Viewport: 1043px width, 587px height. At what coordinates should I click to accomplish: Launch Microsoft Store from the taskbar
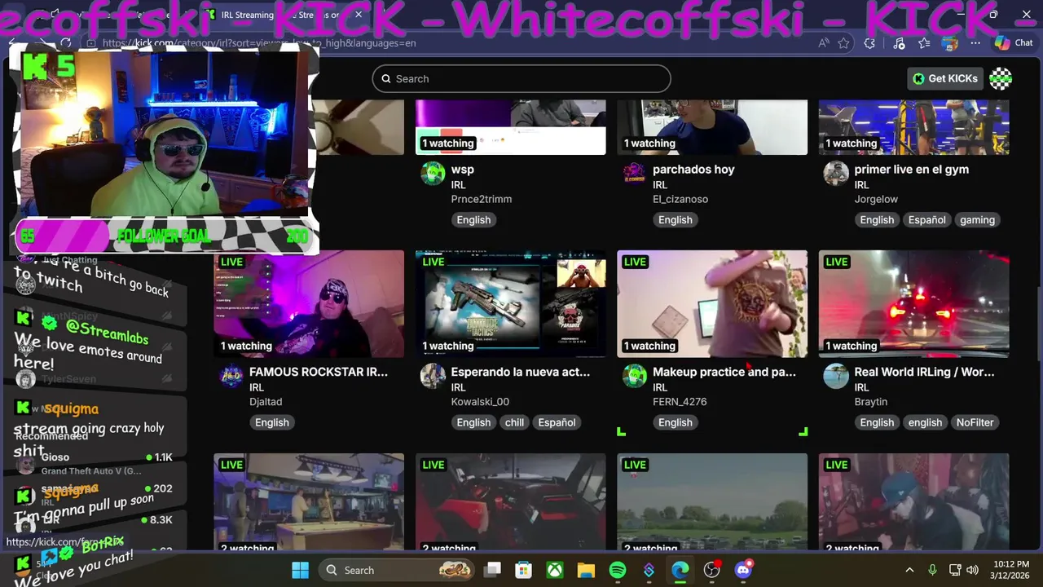coord(523,570)
